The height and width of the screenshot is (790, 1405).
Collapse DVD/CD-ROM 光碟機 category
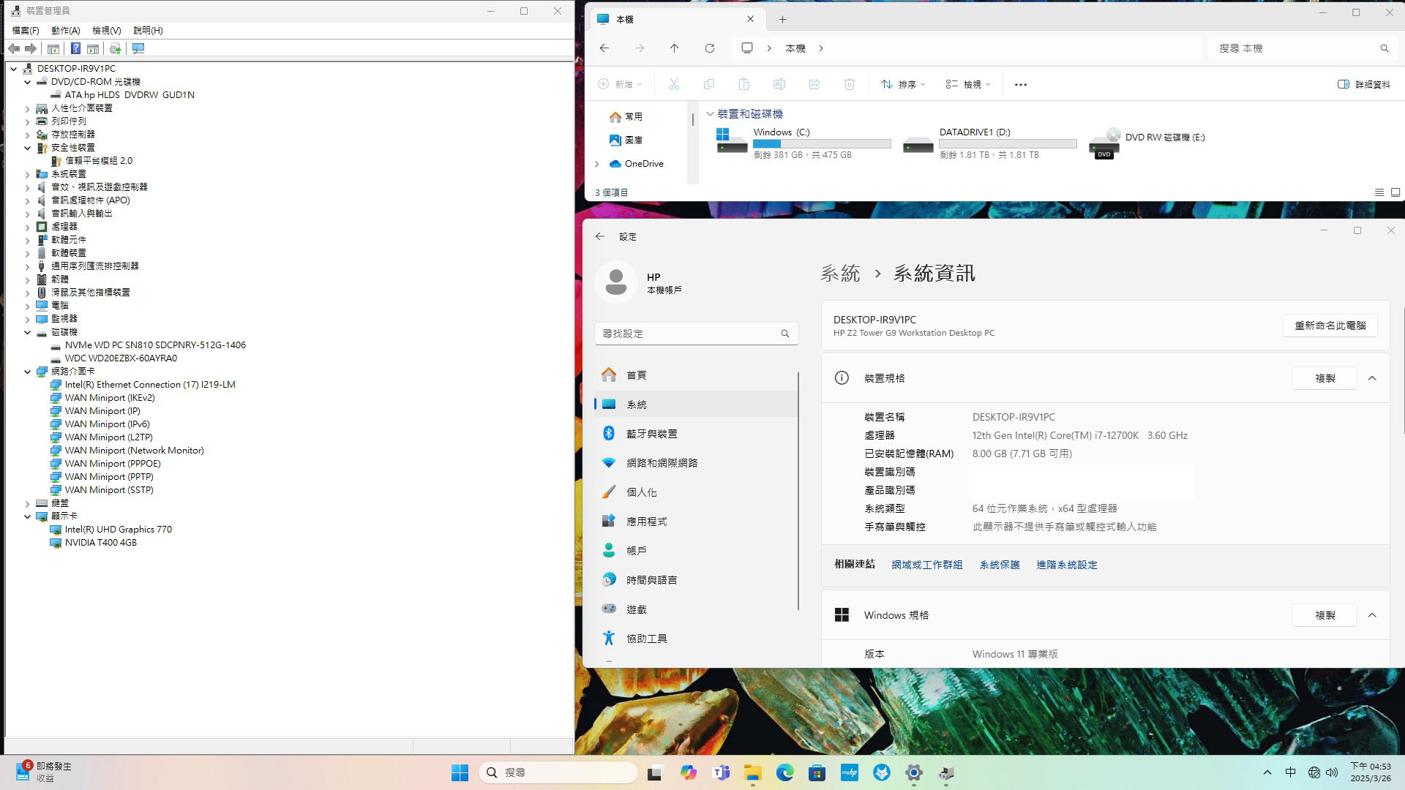coord(28,82)
